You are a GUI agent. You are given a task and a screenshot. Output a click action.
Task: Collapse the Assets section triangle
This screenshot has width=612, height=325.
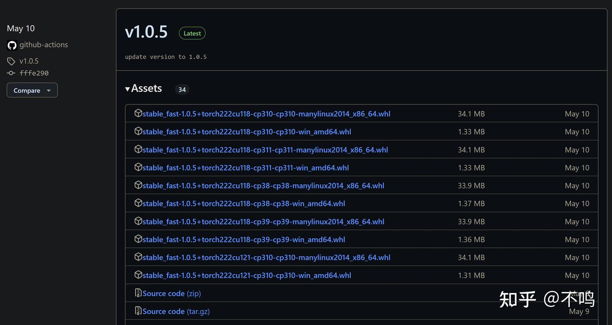pos(127,89)
